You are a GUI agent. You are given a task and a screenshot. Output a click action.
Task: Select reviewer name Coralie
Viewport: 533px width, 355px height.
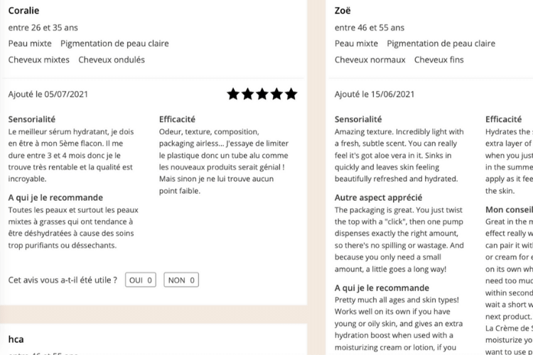point(23,11)
